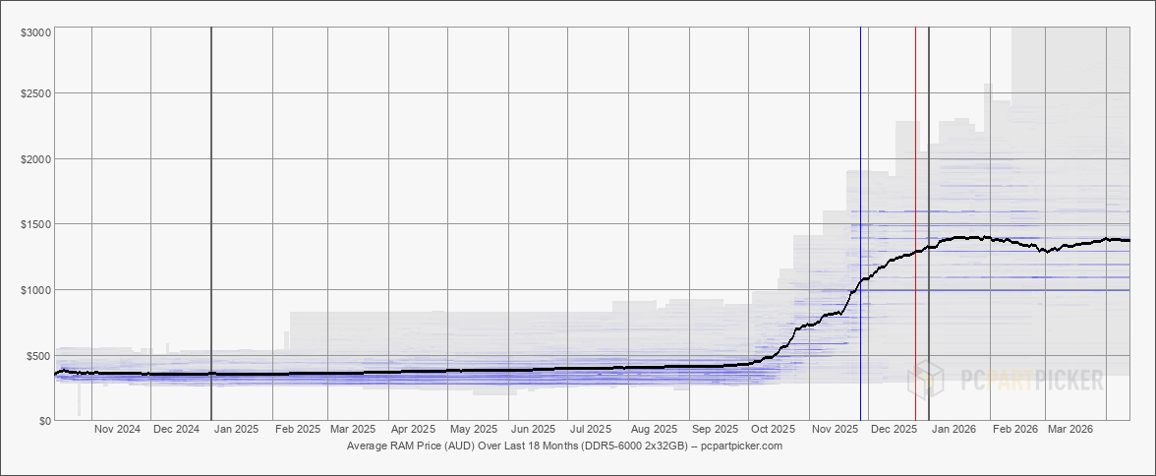Click the $3000 y-axis label

click(35, 32)
